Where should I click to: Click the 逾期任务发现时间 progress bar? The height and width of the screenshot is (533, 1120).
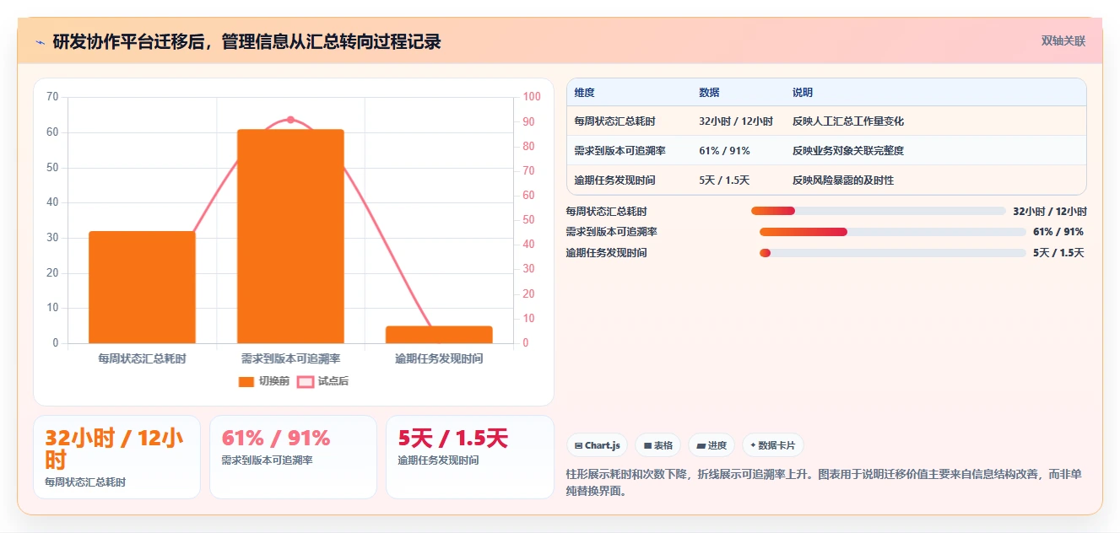pyautogui.click(x=892, y=253)
